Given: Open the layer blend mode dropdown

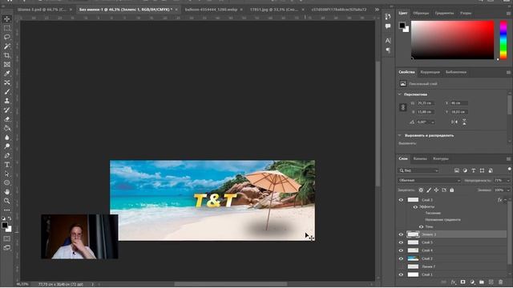Looking at the screenshot, I should click(x=430, y=180).
